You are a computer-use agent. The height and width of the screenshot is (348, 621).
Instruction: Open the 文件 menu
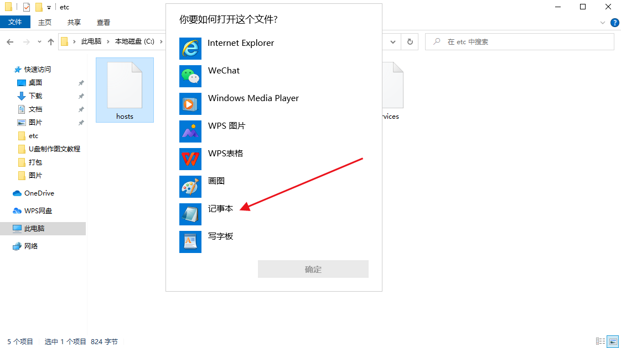point(15,22)
